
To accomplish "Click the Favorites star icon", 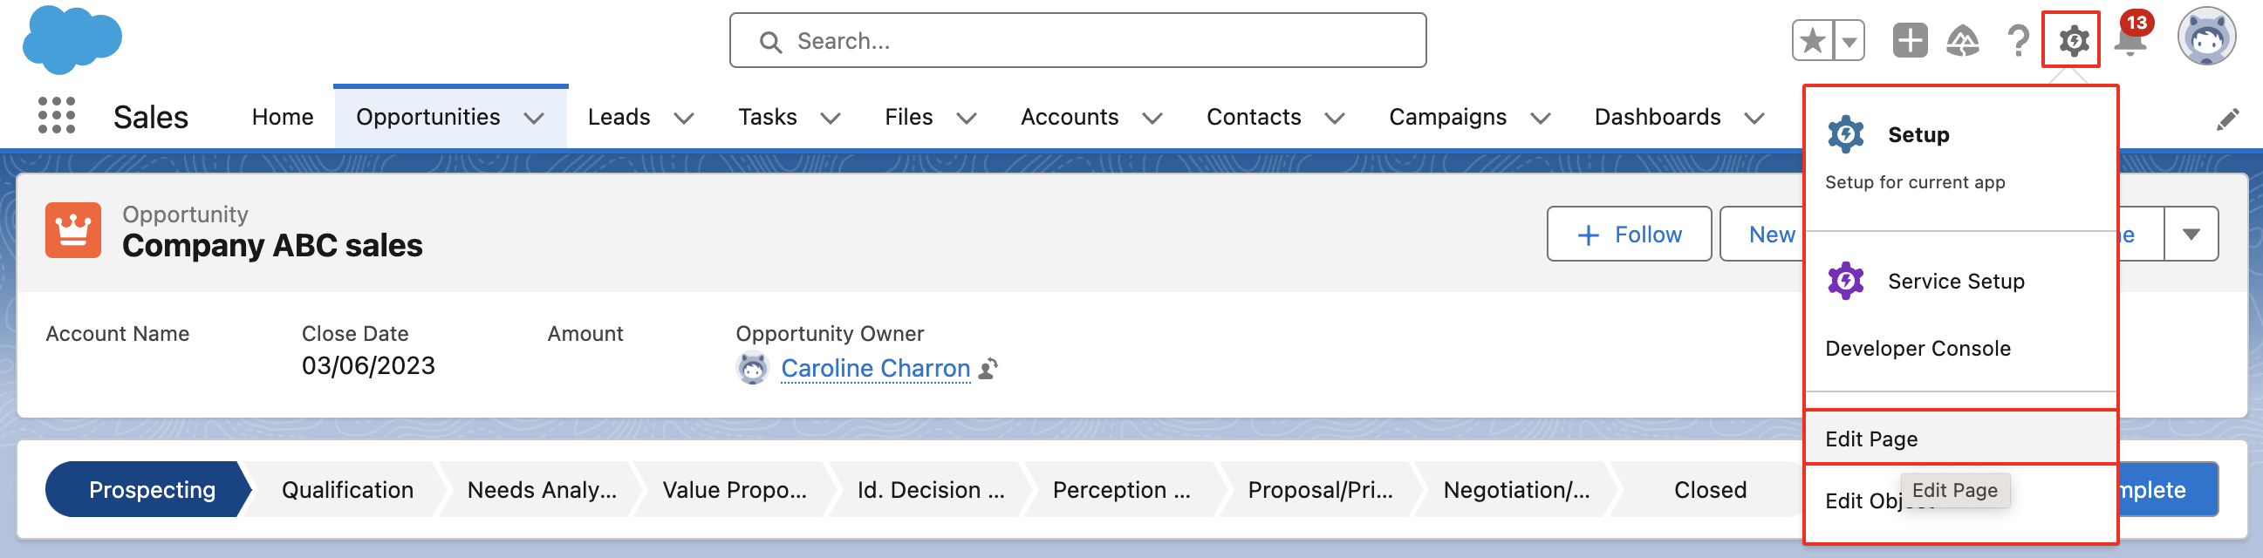I will pos(1812,40).
